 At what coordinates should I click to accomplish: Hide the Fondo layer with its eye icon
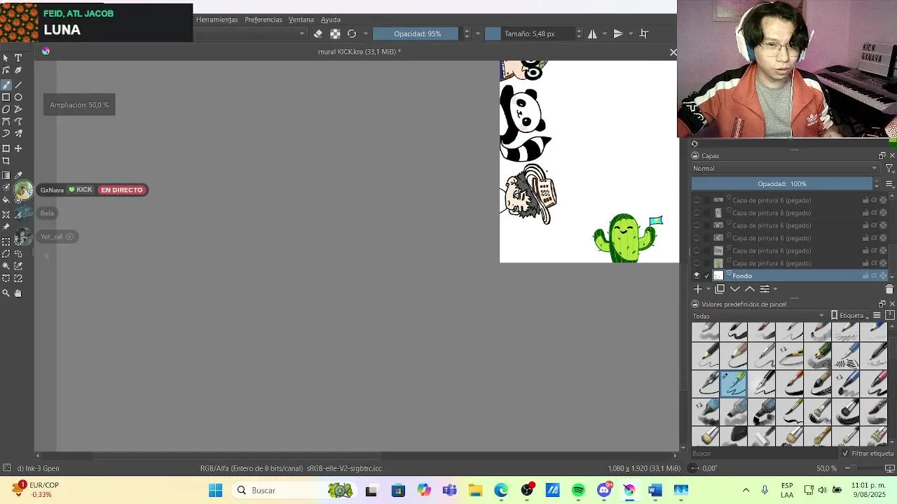[697, 276]
